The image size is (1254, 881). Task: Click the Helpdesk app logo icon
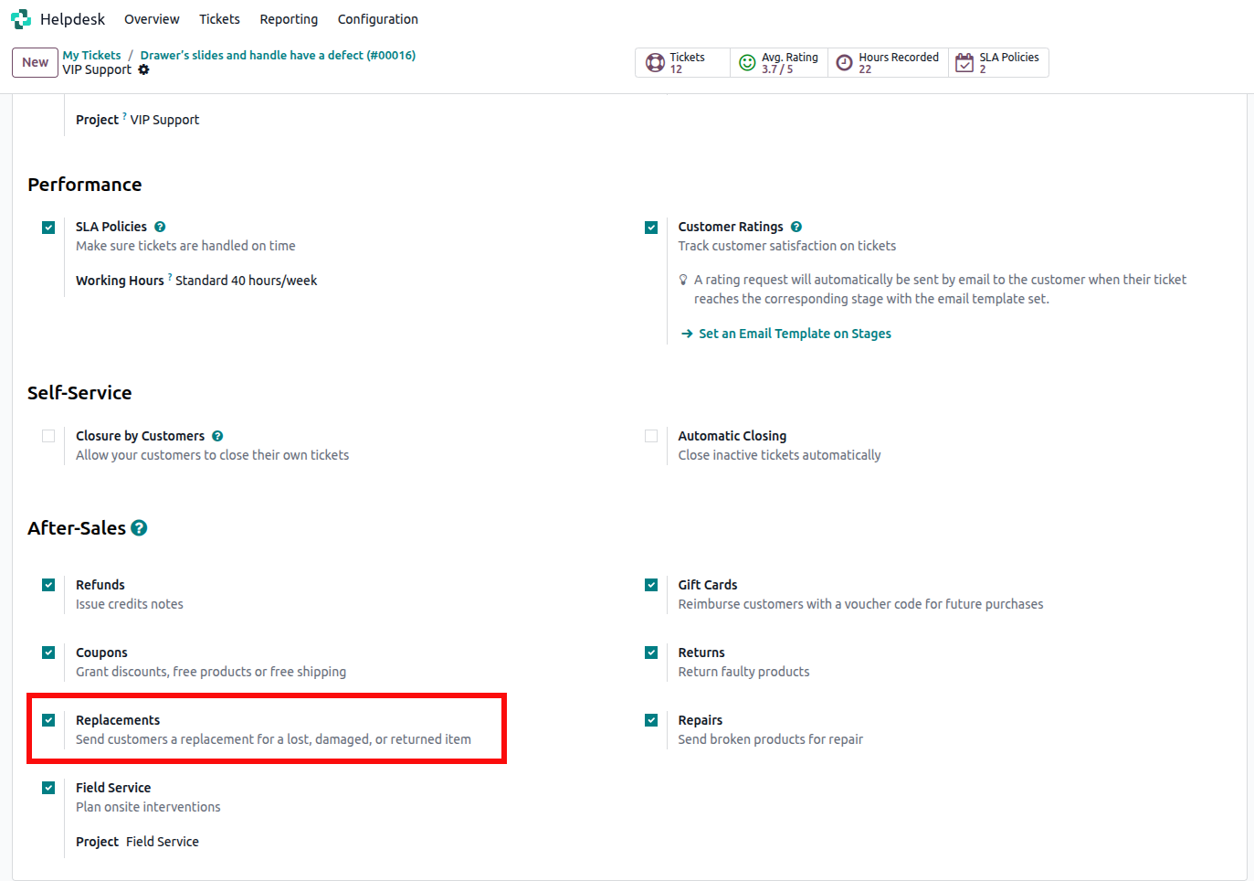click(21, 19)
